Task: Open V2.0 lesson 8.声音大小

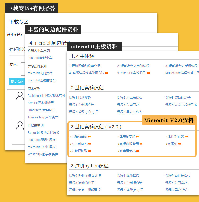Action: (x=128, y=151)
